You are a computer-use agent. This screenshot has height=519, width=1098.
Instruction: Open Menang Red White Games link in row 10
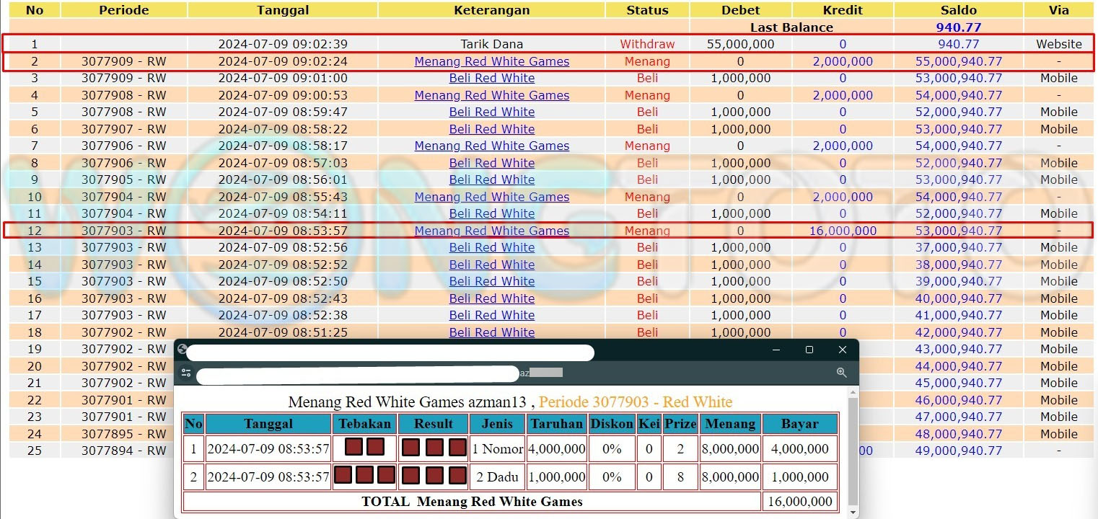click(x=491, y=198)
